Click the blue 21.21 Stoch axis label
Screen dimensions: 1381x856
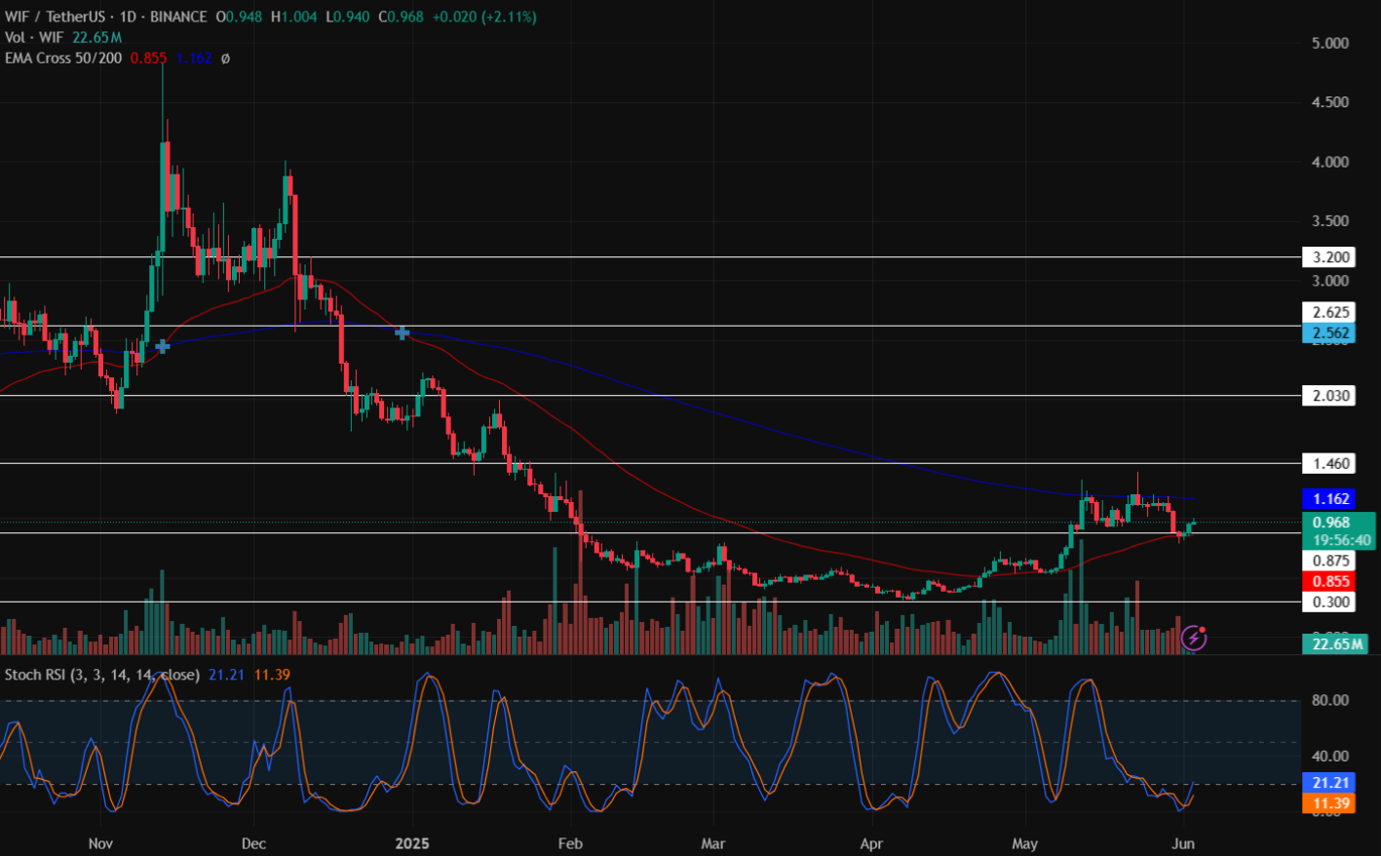[1328, 783]
